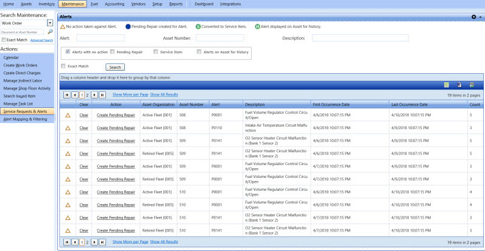Image resolution: width=485 pixels, height=251 pixels.
Task: Toggle Exact Match checkbox beside Search button
Action: [x=63, y=66]
